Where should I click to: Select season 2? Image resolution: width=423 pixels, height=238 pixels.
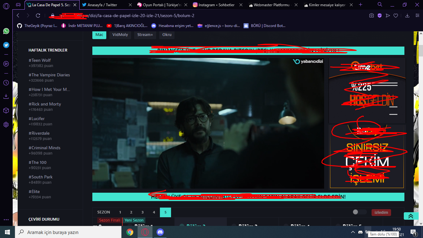point(131,212)
